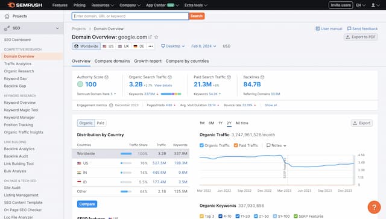Viewport: 386px width, 219px height.
Task: Open Traffic Analytics in sidebar
Action: (17, 64)
